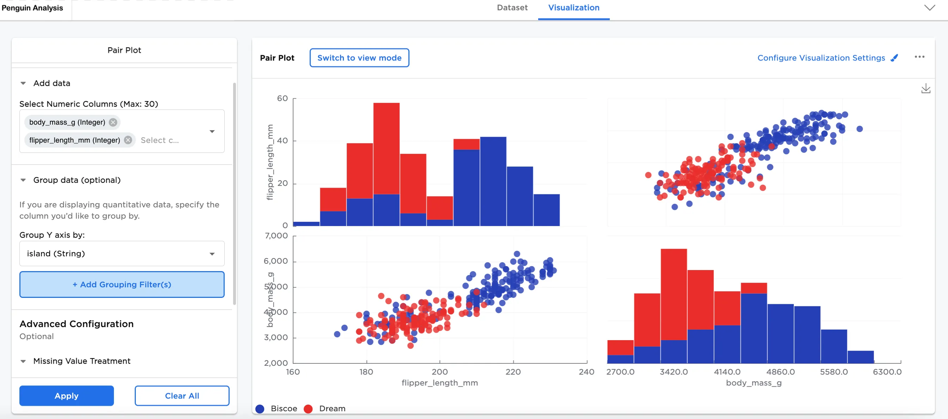Select the Visualization tab
Image resolution: width=948 pixels, height=419 pixels.
[573, 8]
